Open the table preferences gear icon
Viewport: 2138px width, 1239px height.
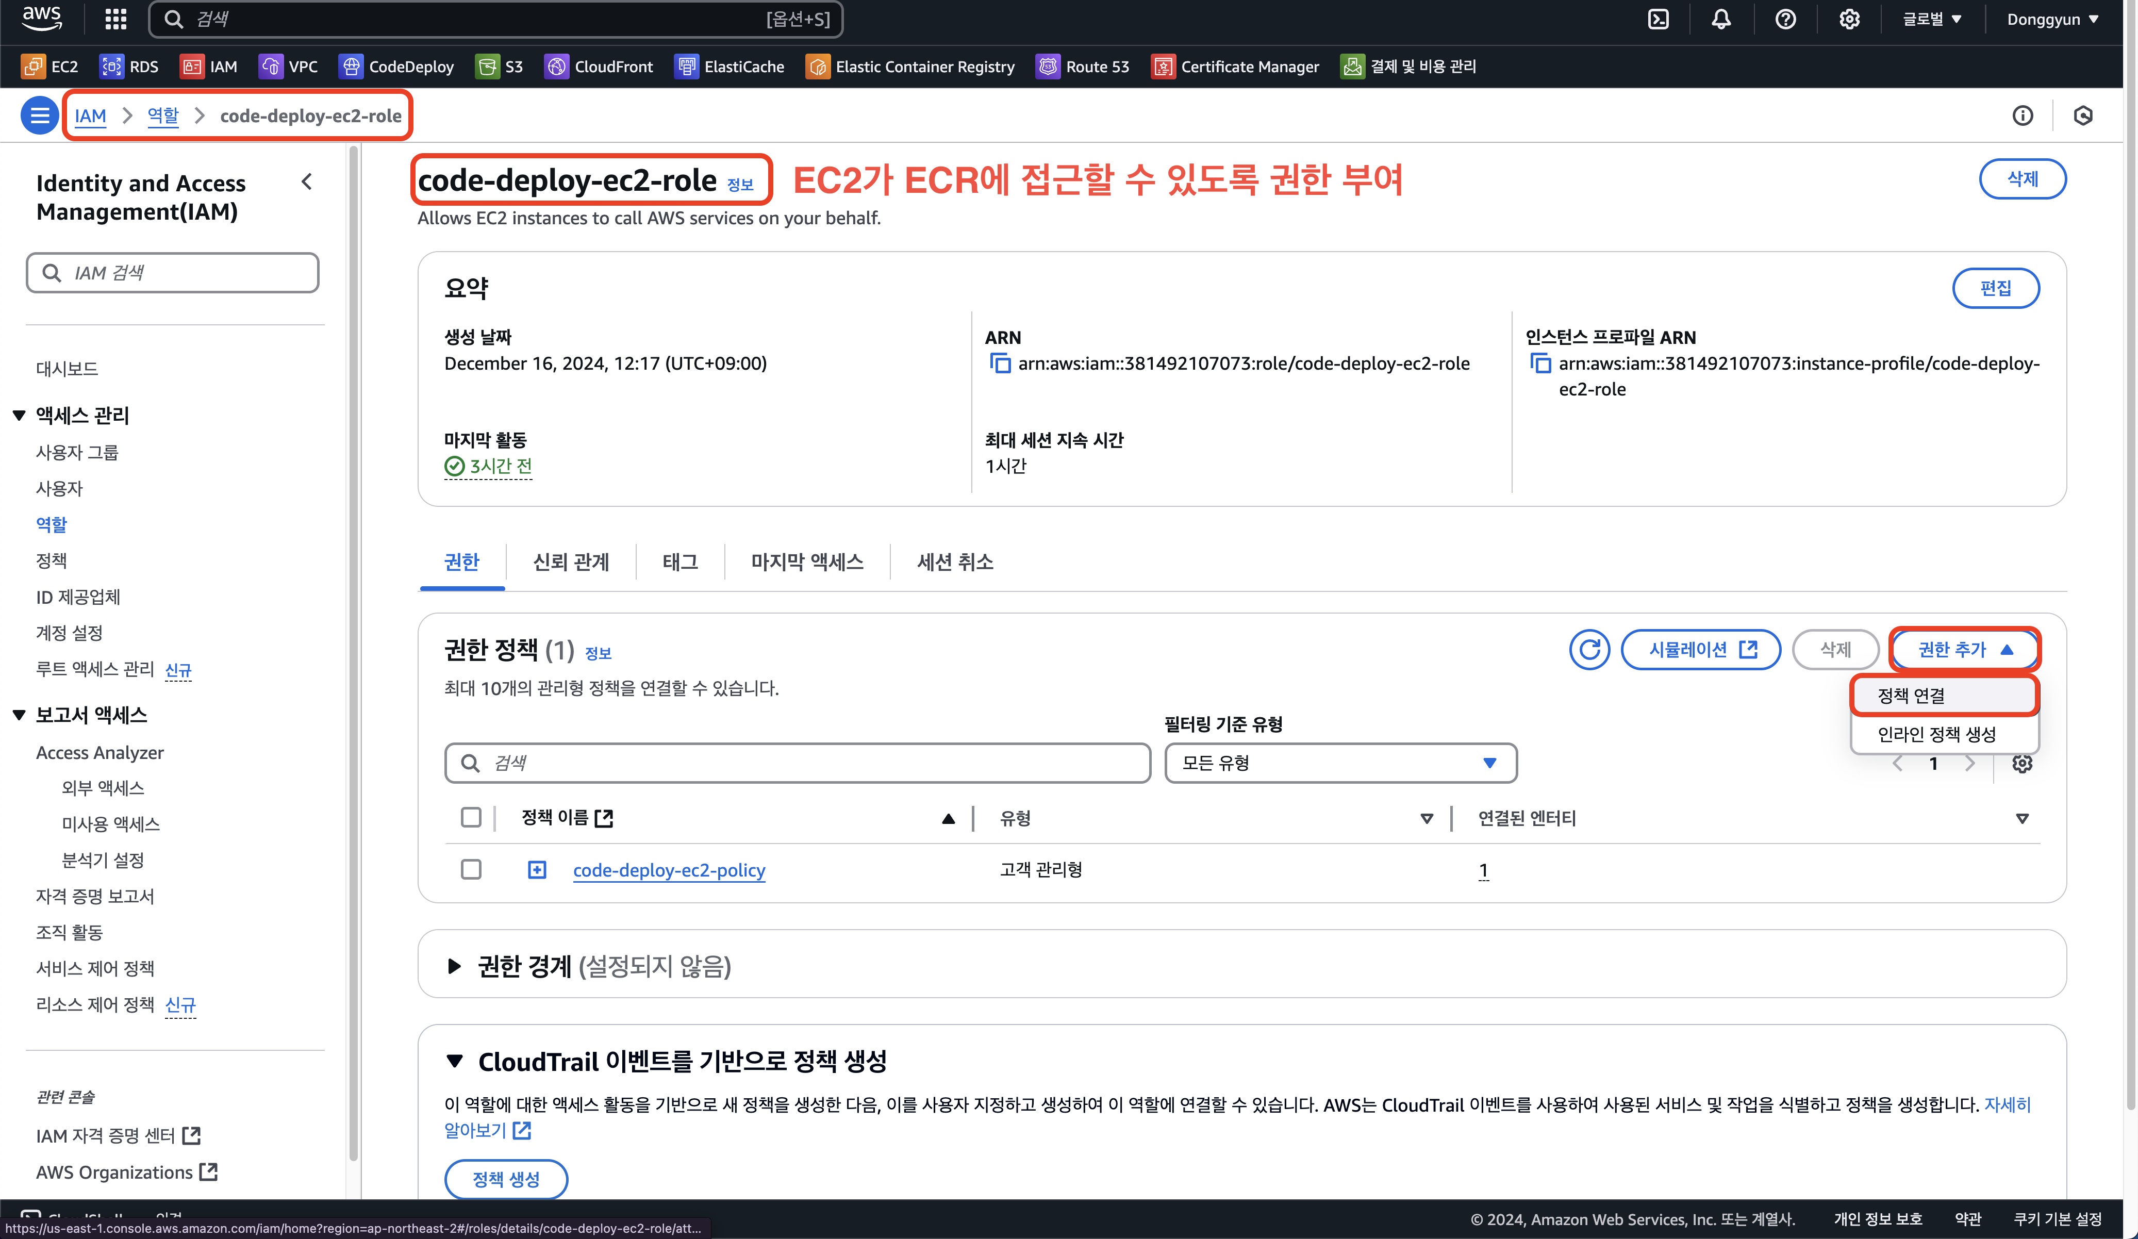[2022, 764]
